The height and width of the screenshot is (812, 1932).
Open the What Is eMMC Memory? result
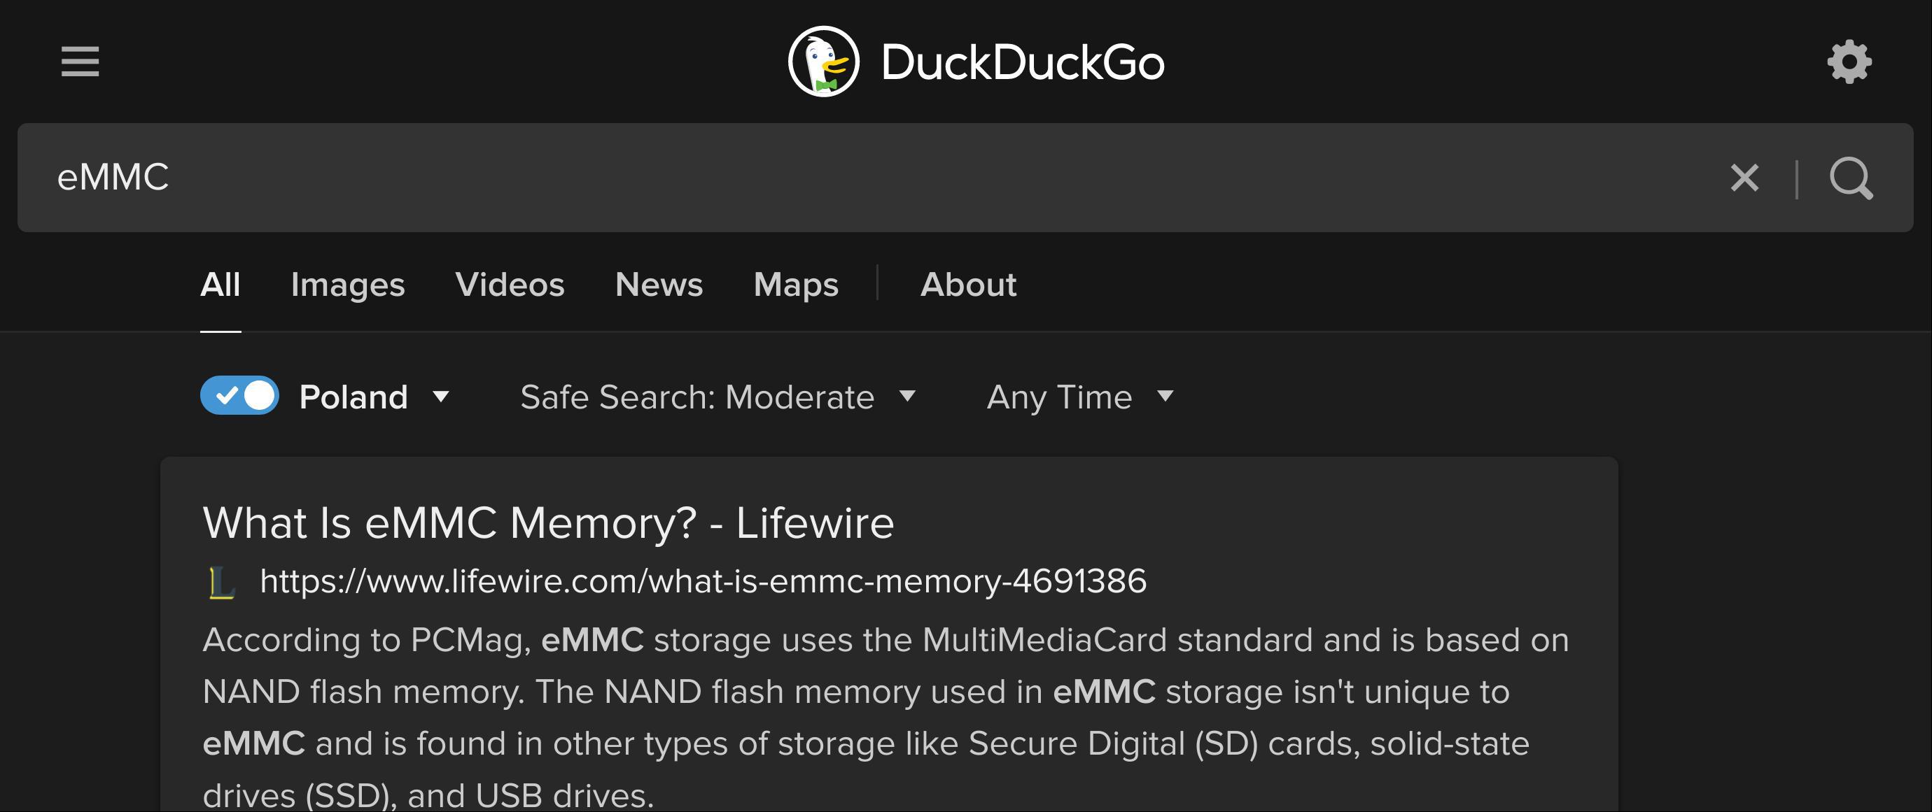(547, 522)
